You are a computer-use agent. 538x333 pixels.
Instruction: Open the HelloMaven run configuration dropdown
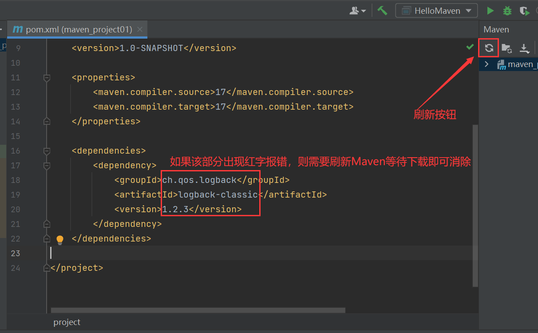pyautogui.click(x=436, y=10)
